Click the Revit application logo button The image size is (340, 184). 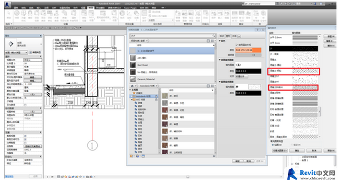8,5
